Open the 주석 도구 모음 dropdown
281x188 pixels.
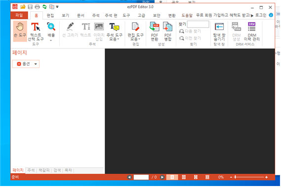pyautogui.click(x=115, y=32)
